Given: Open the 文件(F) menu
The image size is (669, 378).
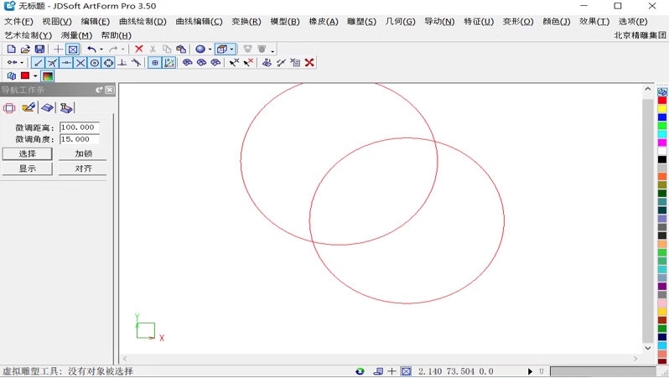Looking at the screenshot, I should 18,21.
